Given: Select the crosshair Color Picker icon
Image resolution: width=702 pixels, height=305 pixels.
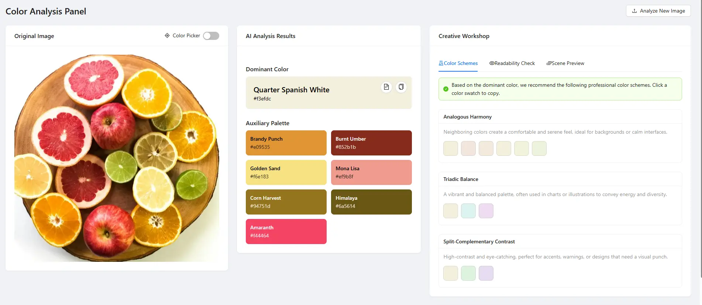Looking at the screenshot, I should tap(167, 35).
